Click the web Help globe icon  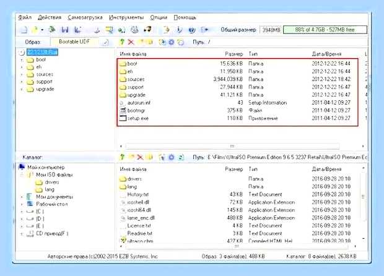[192, 30]
